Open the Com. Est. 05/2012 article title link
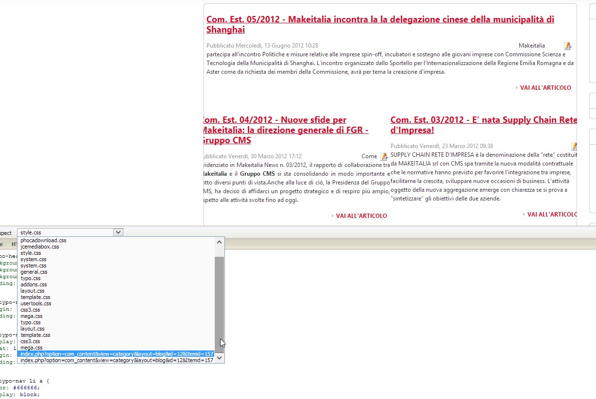The height and width of the screenshot is (399, 596). click(380, 24)
